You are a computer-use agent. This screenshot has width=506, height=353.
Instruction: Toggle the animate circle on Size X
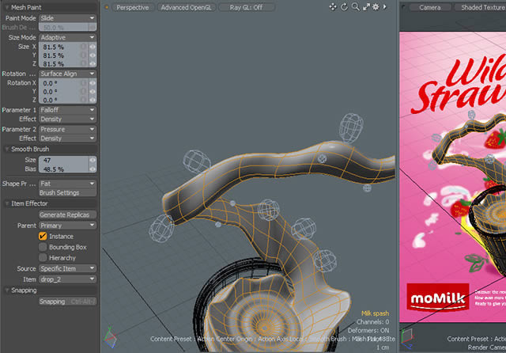84,47
